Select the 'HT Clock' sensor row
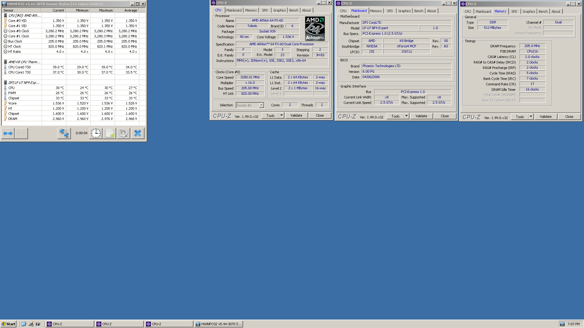This screenshot has width=584, height=328. click(x=74, y=46)
